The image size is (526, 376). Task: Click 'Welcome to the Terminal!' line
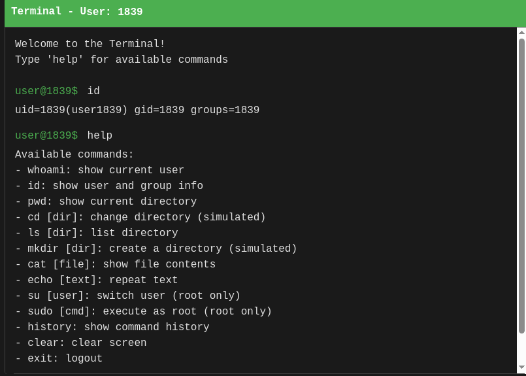[90, 44]
